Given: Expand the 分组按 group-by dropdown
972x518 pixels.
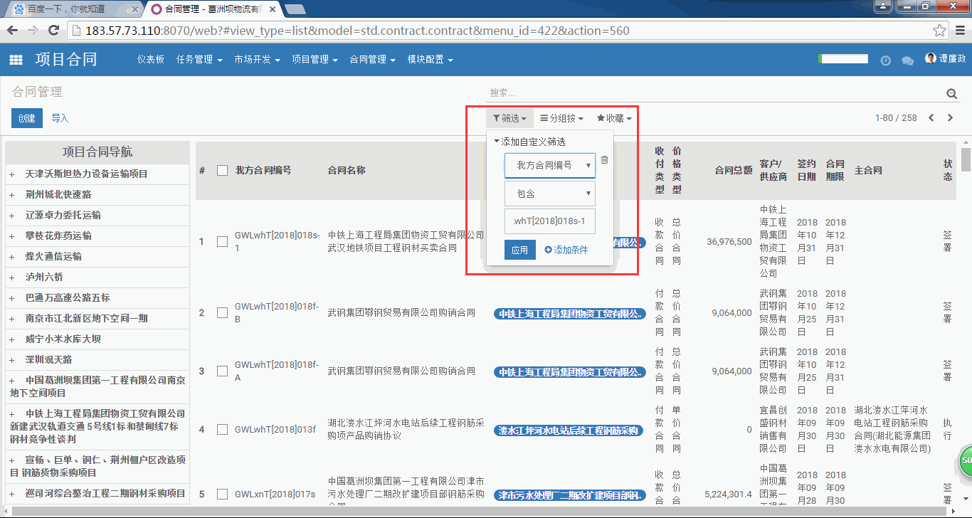Looking at the screenshot, I should [561, 118].
